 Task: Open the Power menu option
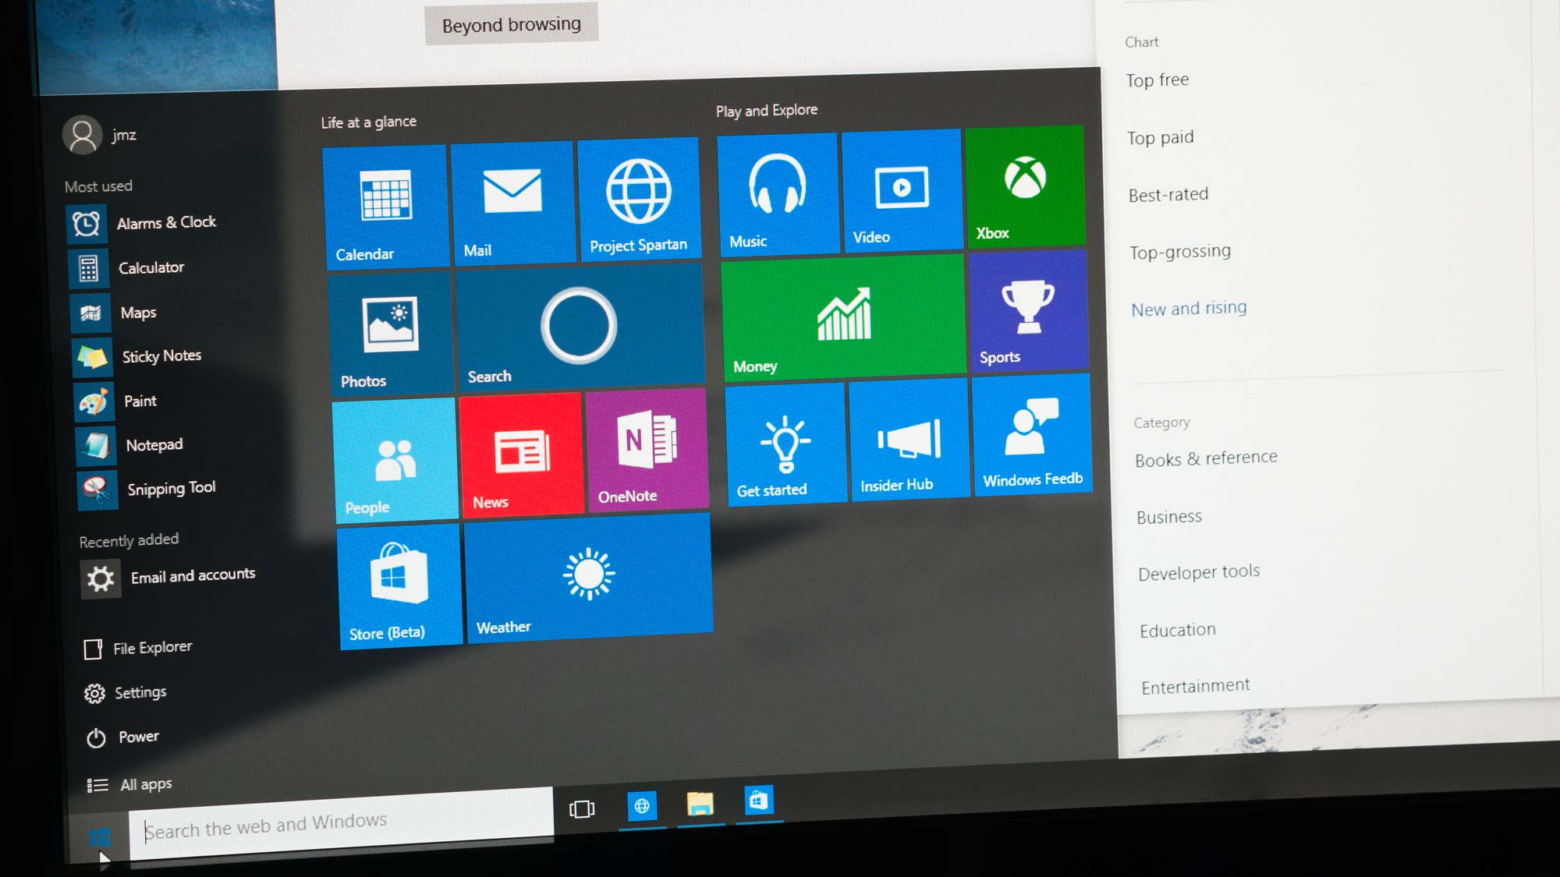[x=120, y=737]
